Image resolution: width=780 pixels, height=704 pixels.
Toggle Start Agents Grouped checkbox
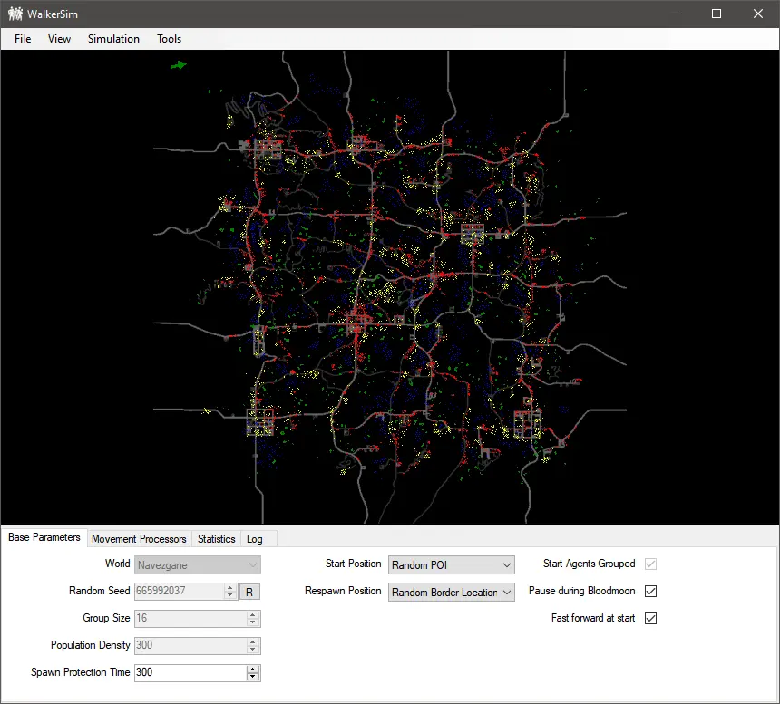(x=650, y=564)
